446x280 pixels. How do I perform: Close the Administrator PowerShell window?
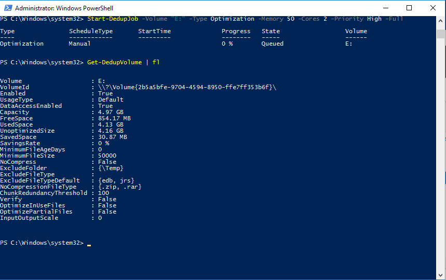[x=433, y=8]
